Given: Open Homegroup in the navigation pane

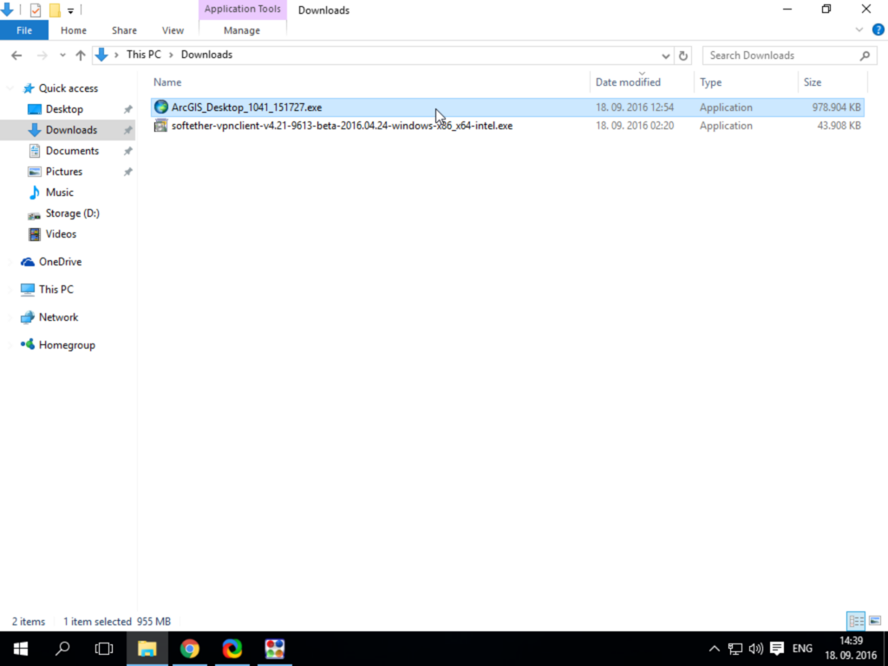Looking at the screenshot, I should tap(67, 345).
